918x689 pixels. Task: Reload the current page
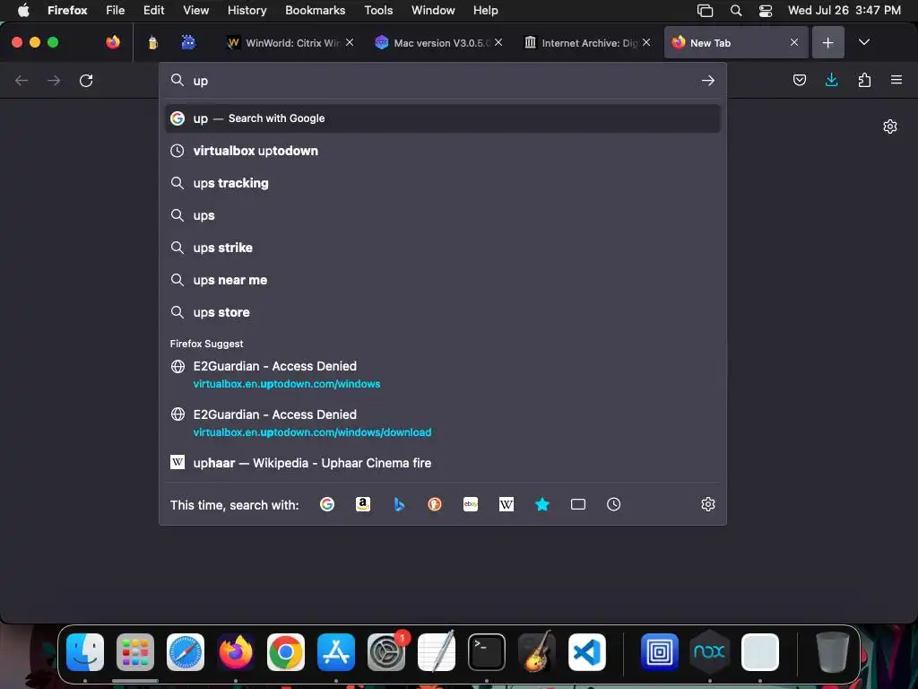pos(86,80)
